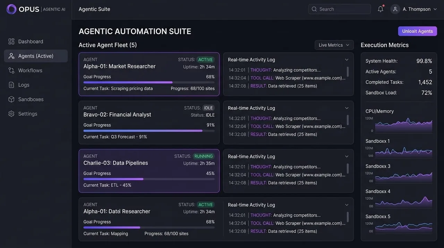This screenshot has height=248, width=444.
Task: Click the Alpha-01 Market Researcher goal progress bar
Action: (x=149, y=82)
